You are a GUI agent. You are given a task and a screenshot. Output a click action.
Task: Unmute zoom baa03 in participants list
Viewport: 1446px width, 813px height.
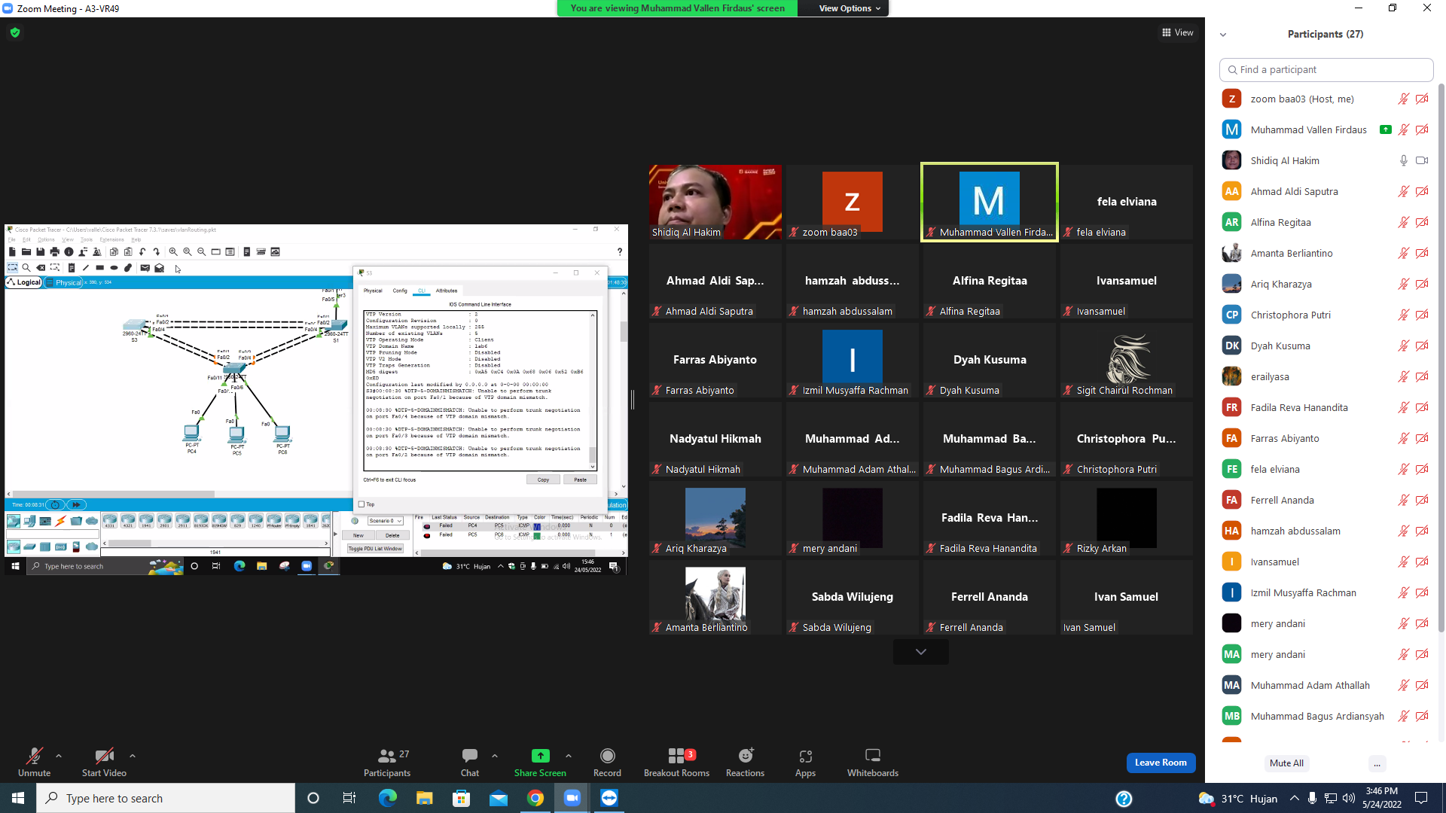[x=1404, y=99]
